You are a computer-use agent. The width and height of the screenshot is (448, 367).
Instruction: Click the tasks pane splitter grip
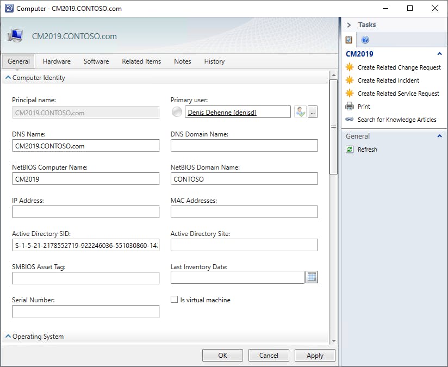(340, 192)
